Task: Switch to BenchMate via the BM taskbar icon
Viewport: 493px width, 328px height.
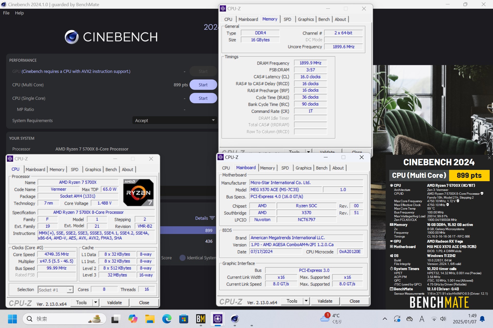Action: [x=201, y=319]
